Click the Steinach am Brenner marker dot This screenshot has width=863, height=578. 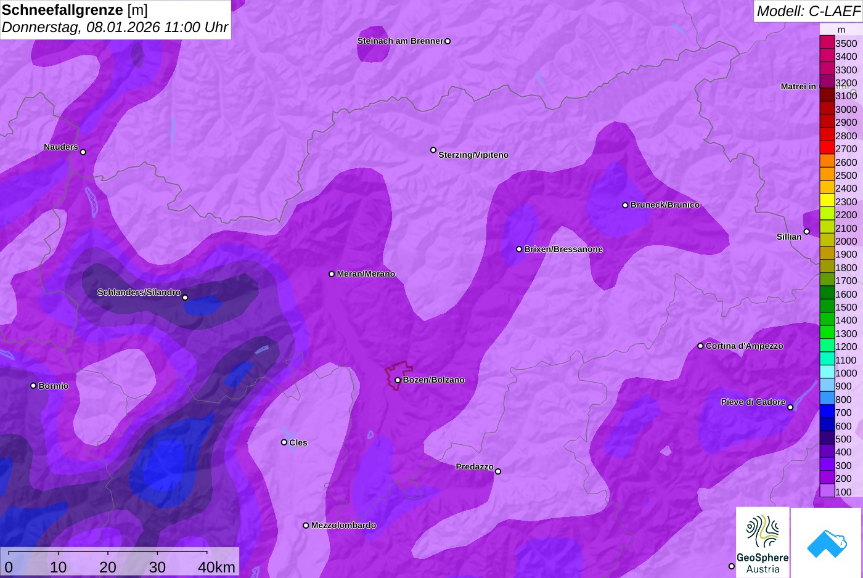448,41
